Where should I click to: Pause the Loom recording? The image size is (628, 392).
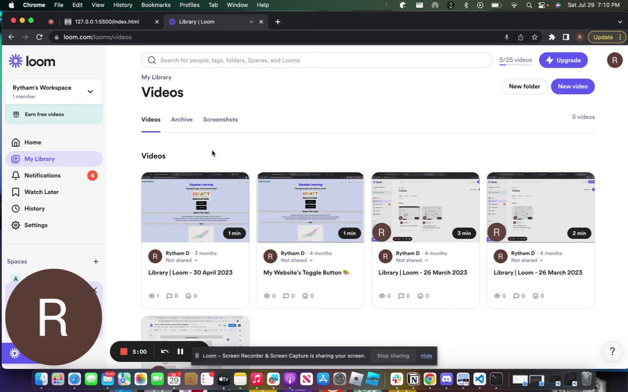click(x=180, y=352)
